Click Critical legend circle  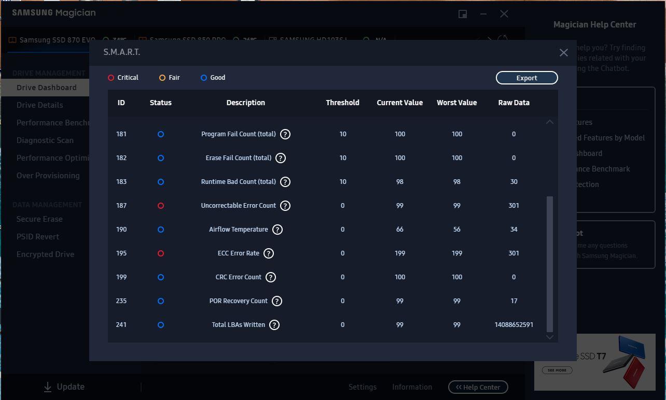coord(111,78)
